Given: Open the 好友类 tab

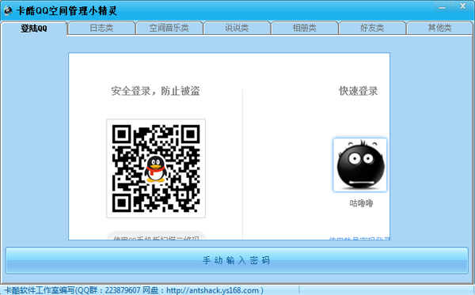Looking at the screenshot, I should pos(372,28).
